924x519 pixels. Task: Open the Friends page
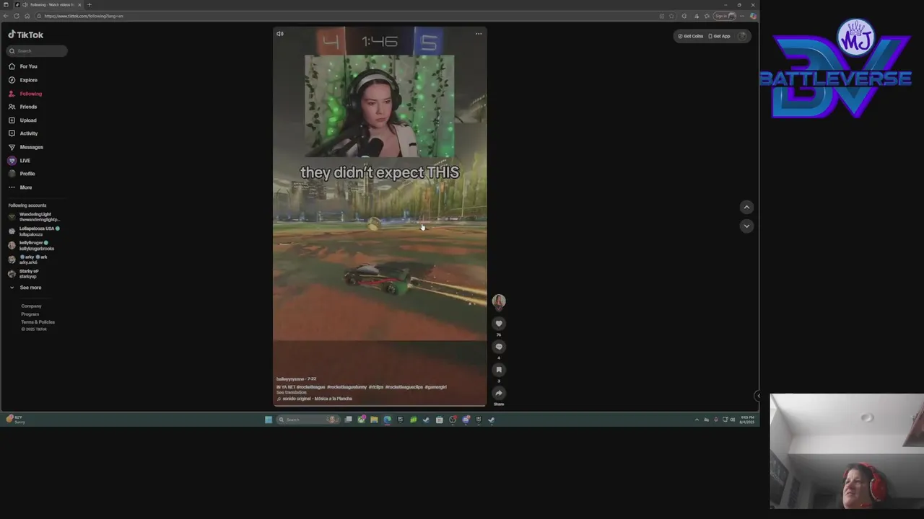point(28,107)
